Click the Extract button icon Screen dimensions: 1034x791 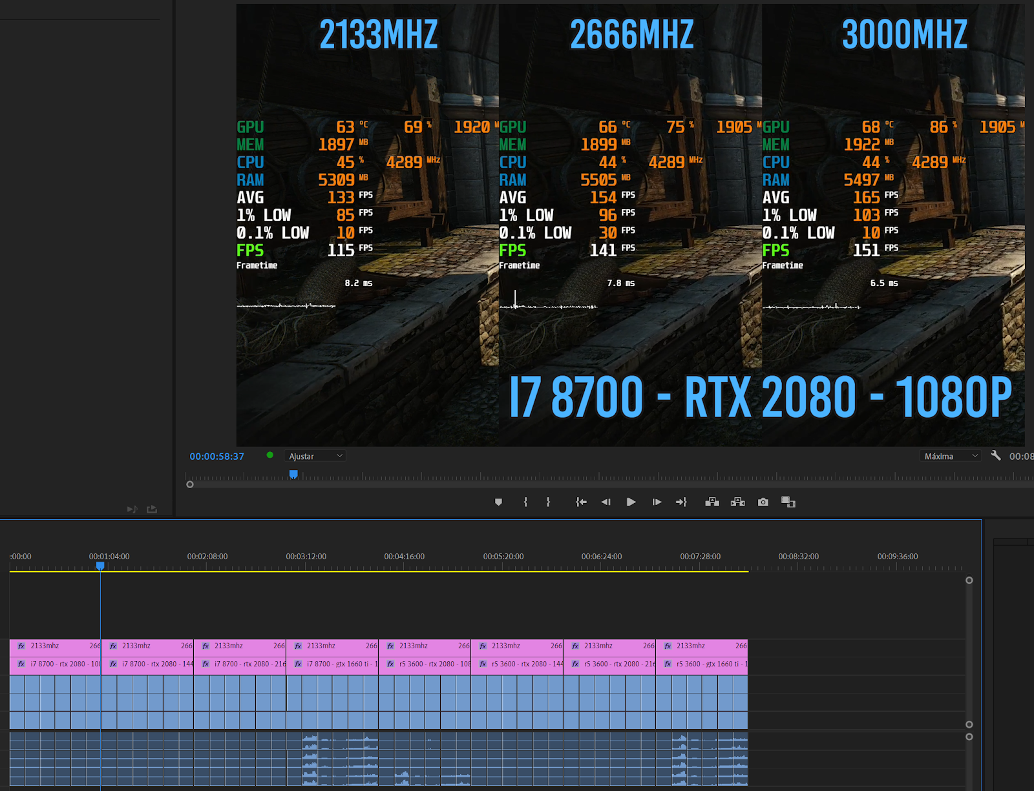tap(737, 502)
